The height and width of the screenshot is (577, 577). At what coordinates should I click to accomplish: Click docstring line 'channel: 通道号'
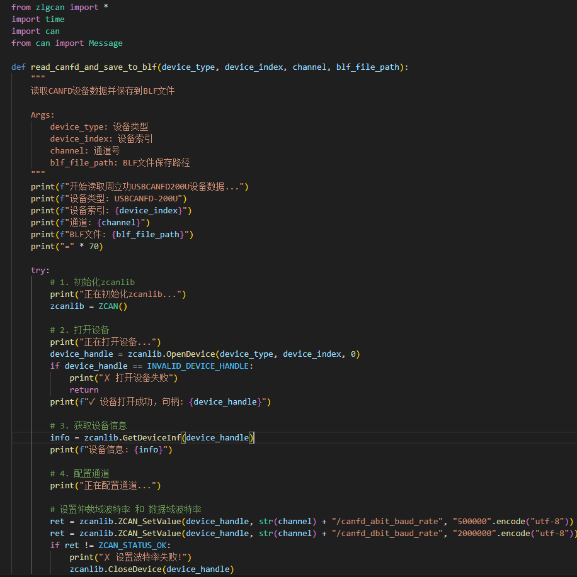pos(85,151)
